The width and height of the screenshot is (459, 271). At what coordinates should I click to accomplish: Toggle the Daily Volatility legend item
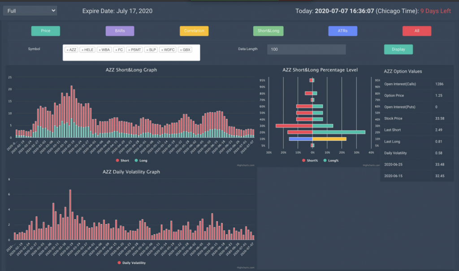click(131, 263)
